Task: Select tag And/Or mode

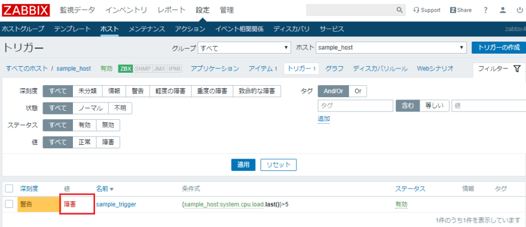Action: 334,91
